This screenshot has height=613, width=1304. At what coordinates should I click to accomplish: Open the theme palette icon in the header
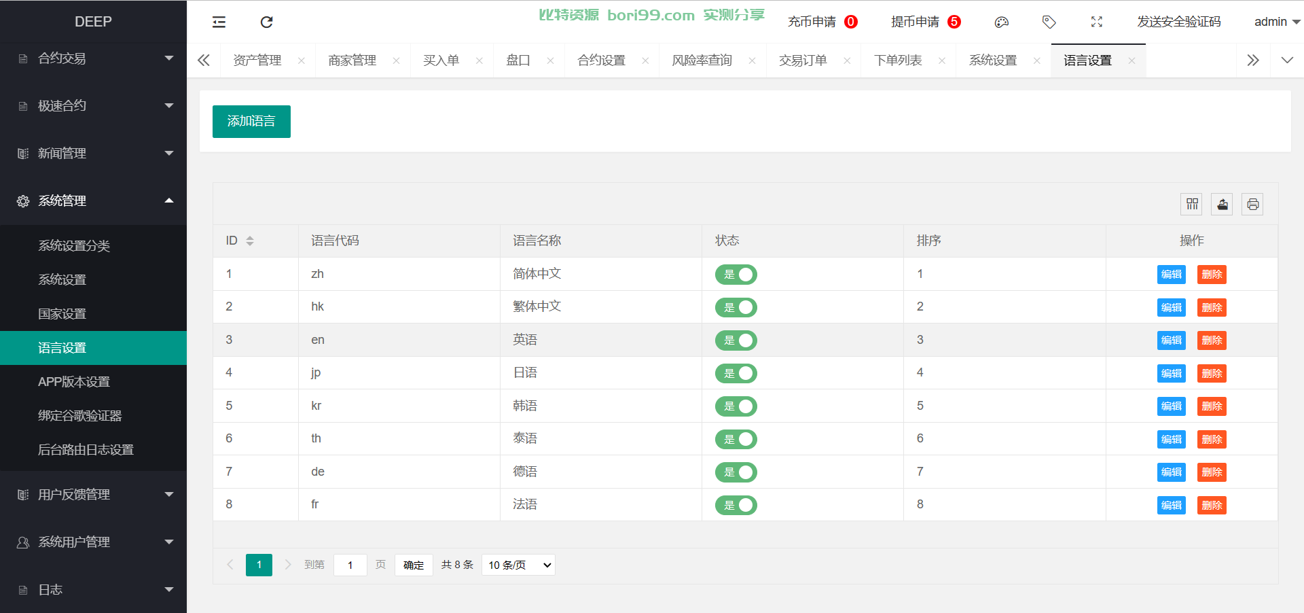coord(1001,22)
